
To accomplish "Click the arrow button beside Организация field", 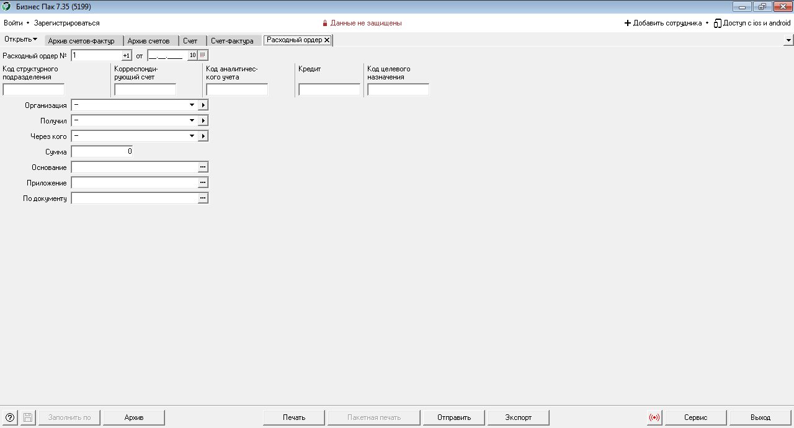I will (203, 105).
